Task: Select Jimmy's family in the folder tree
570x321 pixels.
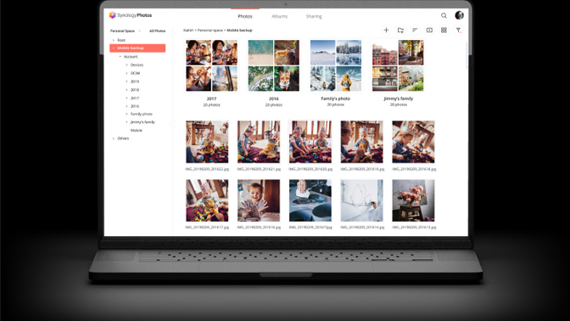Action: coord(142,122)
